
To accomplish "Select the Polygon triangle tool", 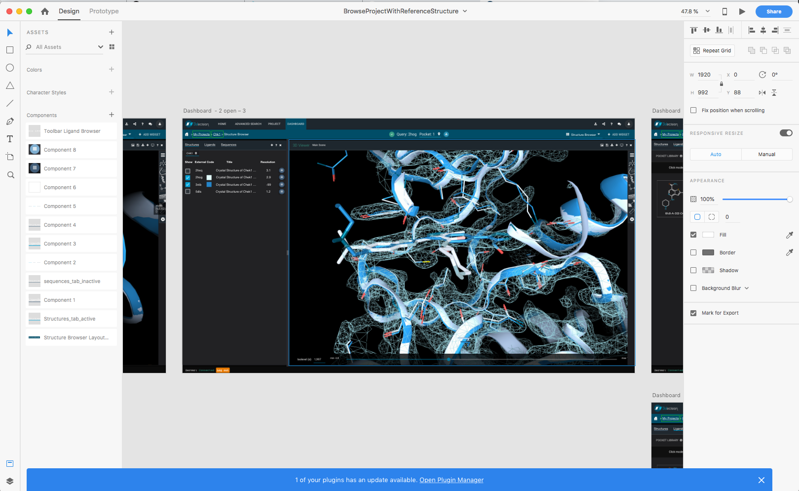I will [10, 85].
